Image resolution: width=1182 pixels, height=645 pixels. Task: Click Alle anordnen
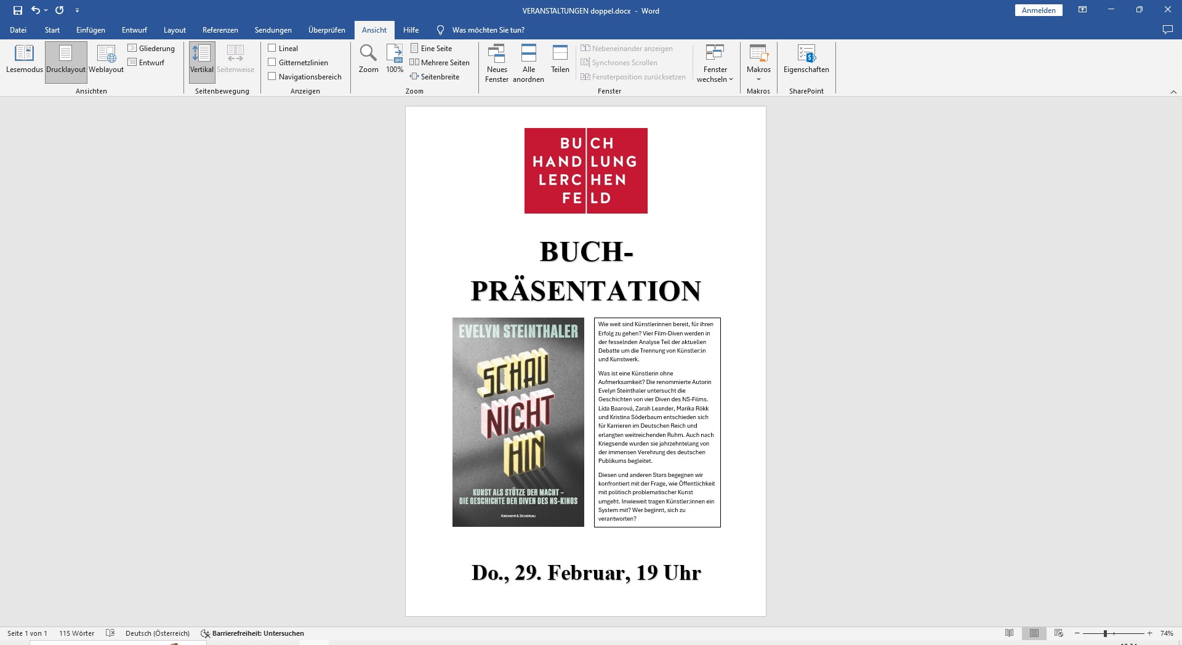tap(528, 63)
